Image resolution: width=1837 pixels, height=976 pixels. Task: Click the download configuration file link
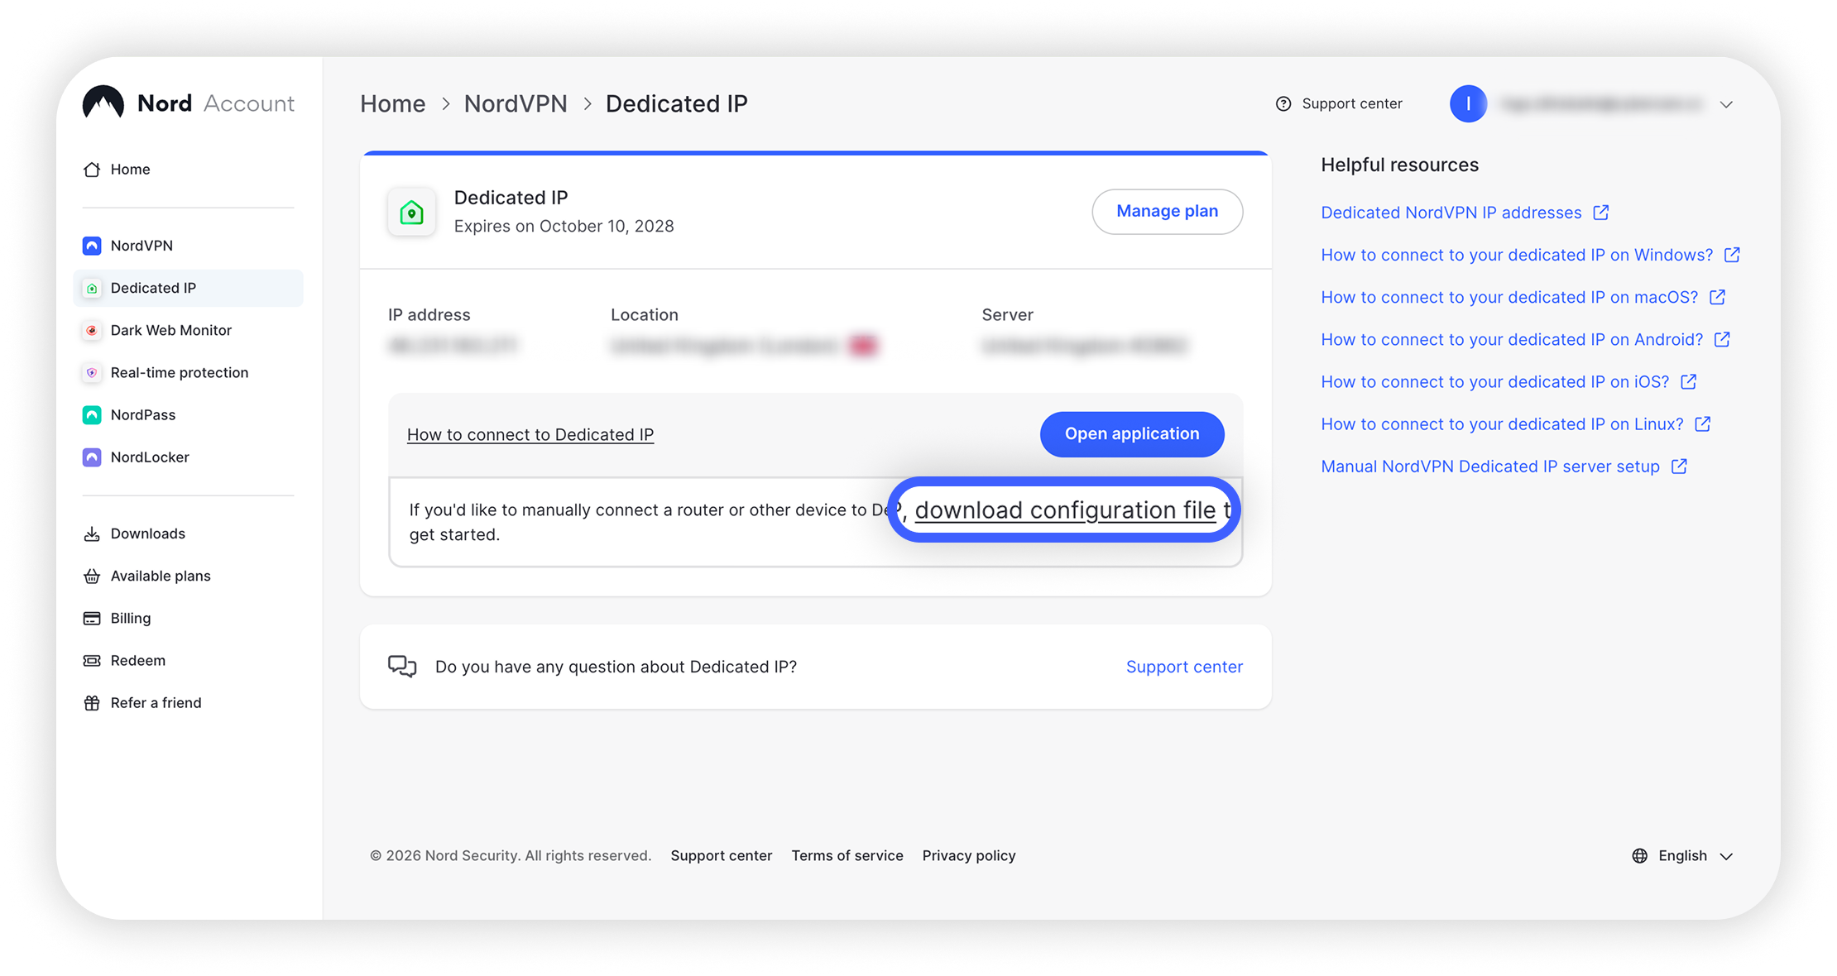click(x=1066, y=510)
